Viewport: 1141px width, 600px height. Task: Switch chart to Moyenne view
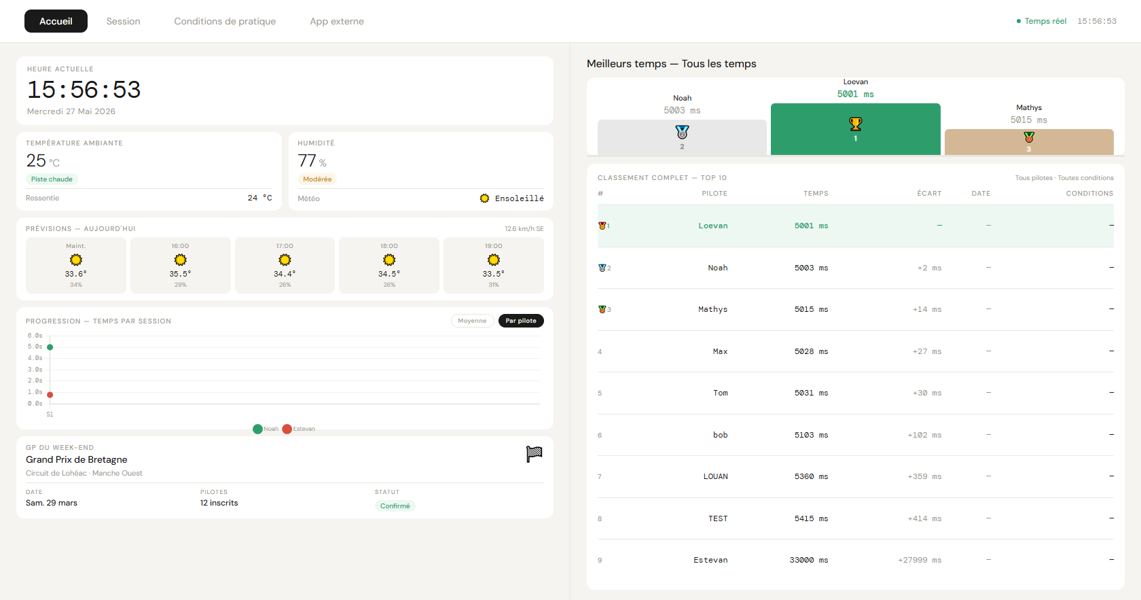pyautogui.click(x=472, y=321)
